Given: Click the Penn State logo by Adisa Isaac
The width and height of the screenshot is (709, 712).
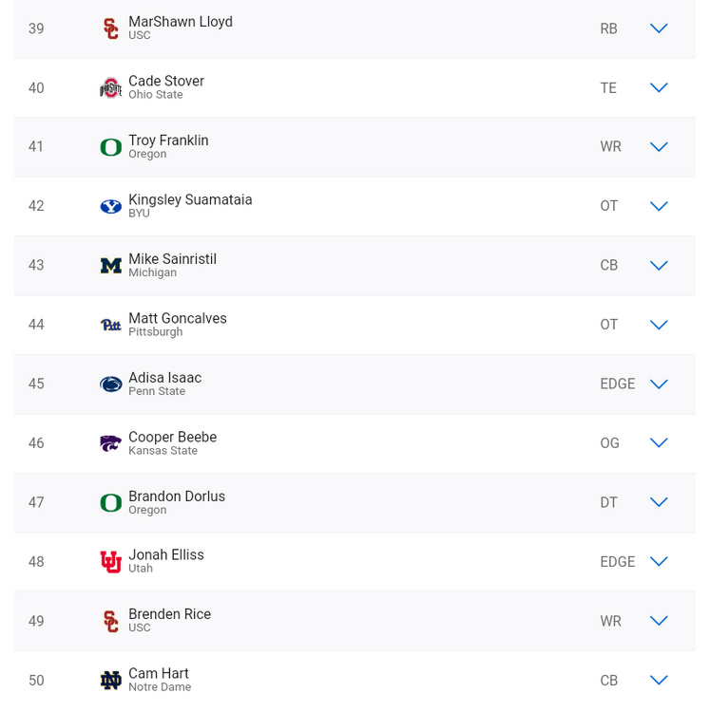Looking at the screenshot, I should [x=111, y=384].
